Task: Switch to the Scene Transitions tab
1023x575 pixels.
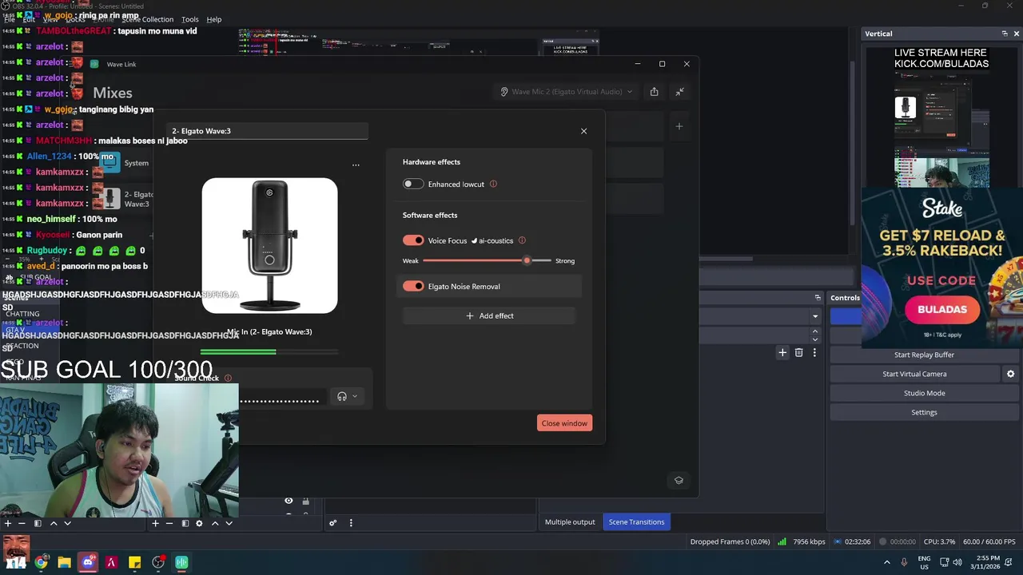Action: (x=636, y=522)
